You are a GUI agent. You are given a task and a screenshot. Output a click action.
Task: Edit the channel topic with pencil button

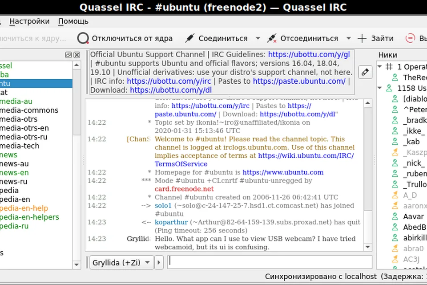click(365, 72)
